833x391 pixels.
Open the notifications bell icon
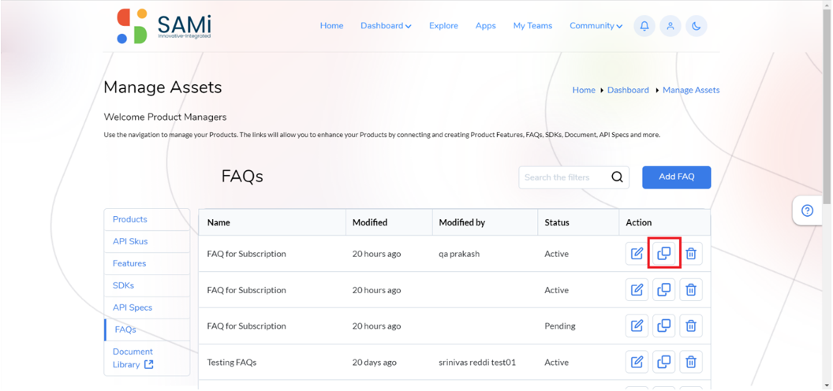644,26
